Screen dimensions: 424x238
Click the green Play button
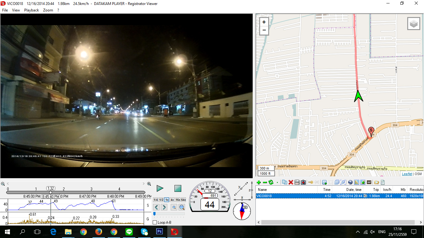tap(160, 188)
